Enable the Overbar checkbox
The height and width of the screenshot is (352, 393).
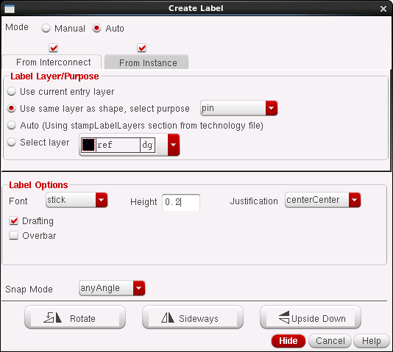pyautogui.click(x=13, y=235)
